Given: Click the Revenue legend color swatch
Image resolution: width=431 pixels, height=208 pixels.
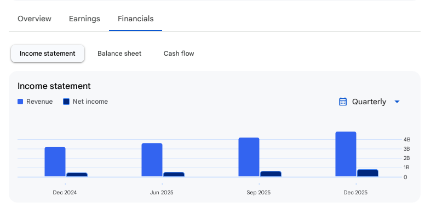Looking at the screenshot, I should (20, 102).
